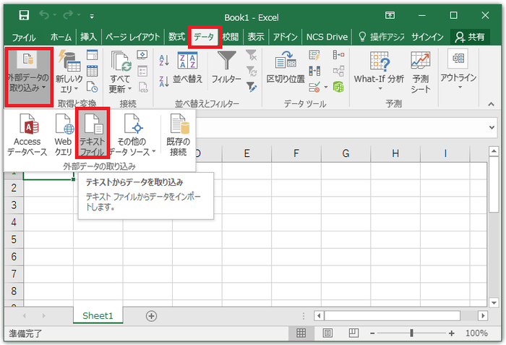
Task: Open 外部データの取り込み dropdown button
Action: coord(29,77)
